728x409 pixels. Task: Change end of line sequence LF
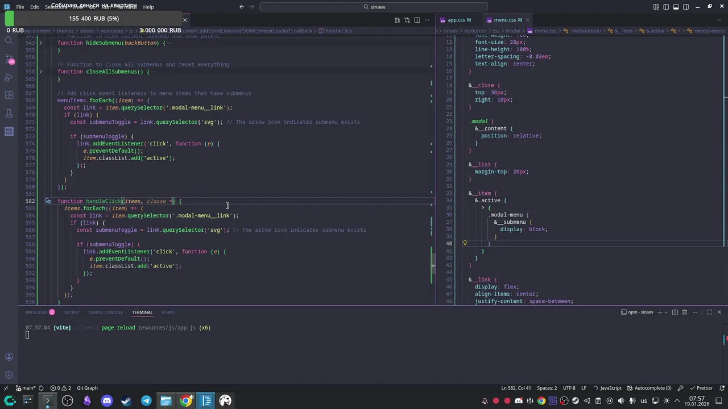point(584,388)
